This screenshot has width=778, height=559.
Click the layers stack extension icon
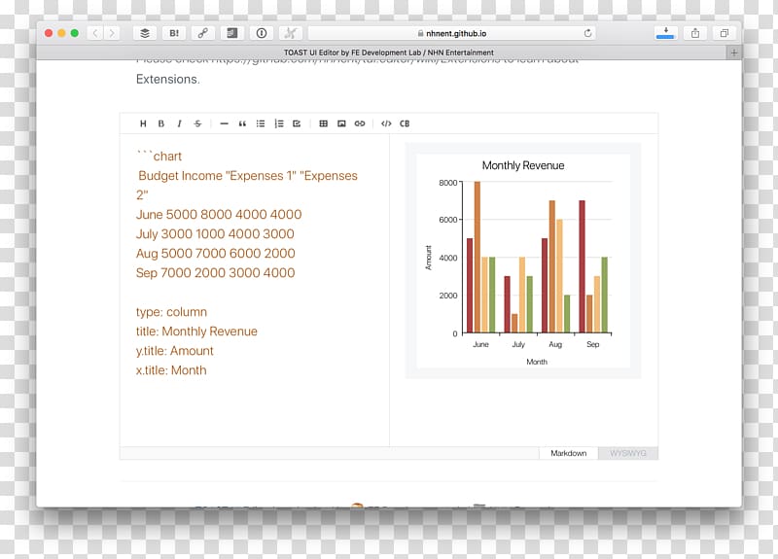click(145, 33)
